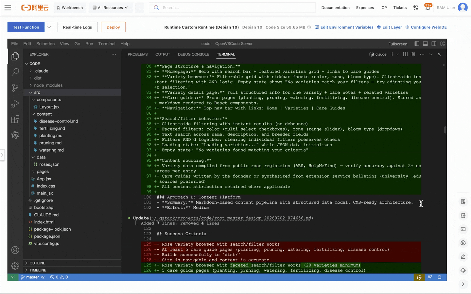The image size is (471, 294).
Task: Open the RAM User avatar menu
Action: click(x=462, y=7)
